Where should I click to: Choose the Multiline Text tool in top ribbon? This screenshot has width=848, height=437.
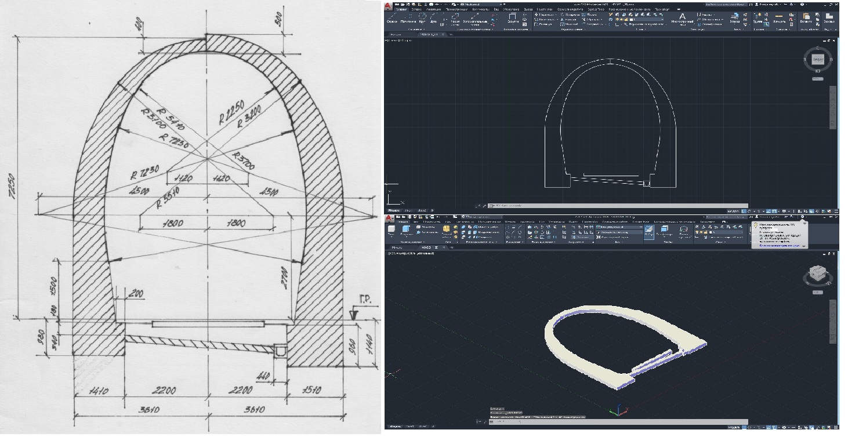pyautogui.click(x=682, y=19)
